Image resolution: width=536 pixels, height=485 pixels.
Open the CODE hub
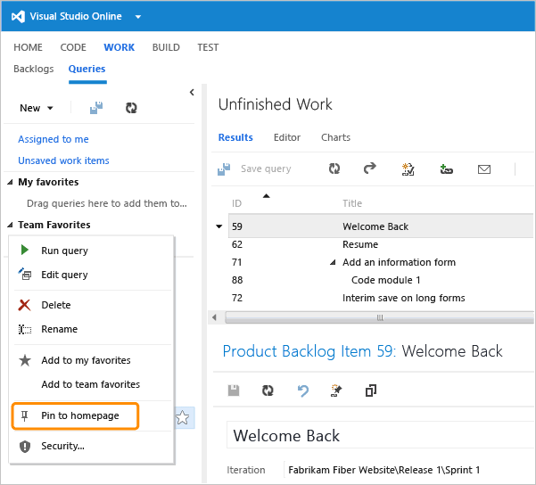[73, 47]
